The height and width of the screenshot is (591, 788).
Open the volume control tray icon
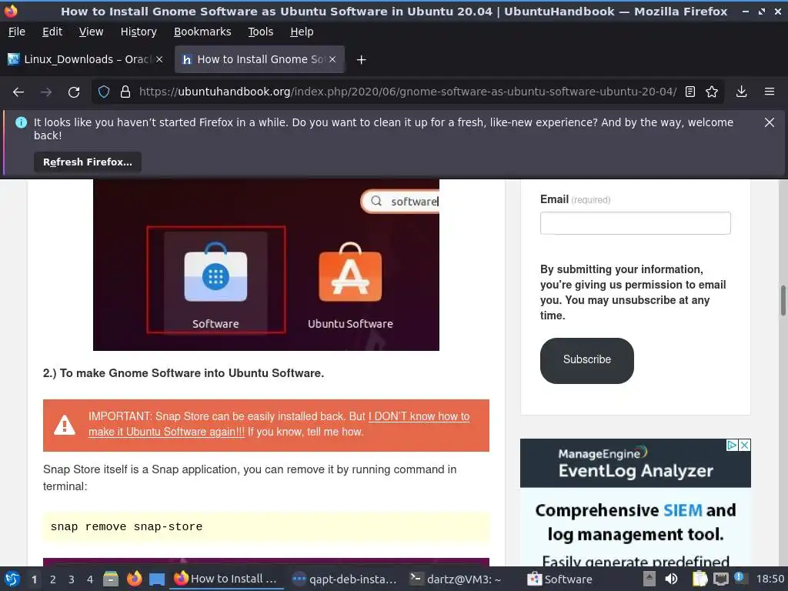671,579
